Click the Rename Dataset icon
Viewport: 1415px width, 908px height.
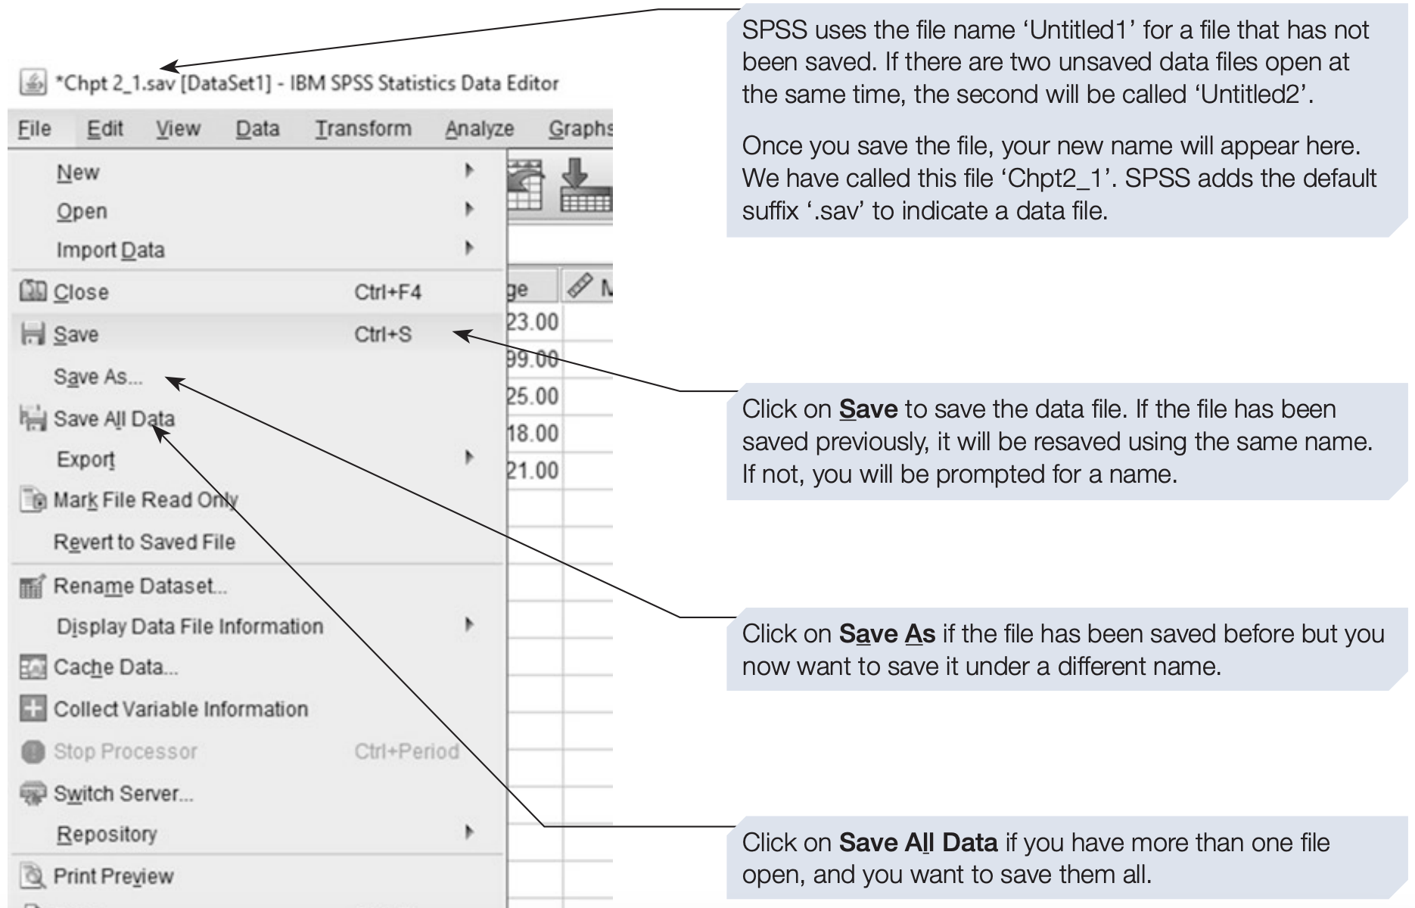[33, 586]
